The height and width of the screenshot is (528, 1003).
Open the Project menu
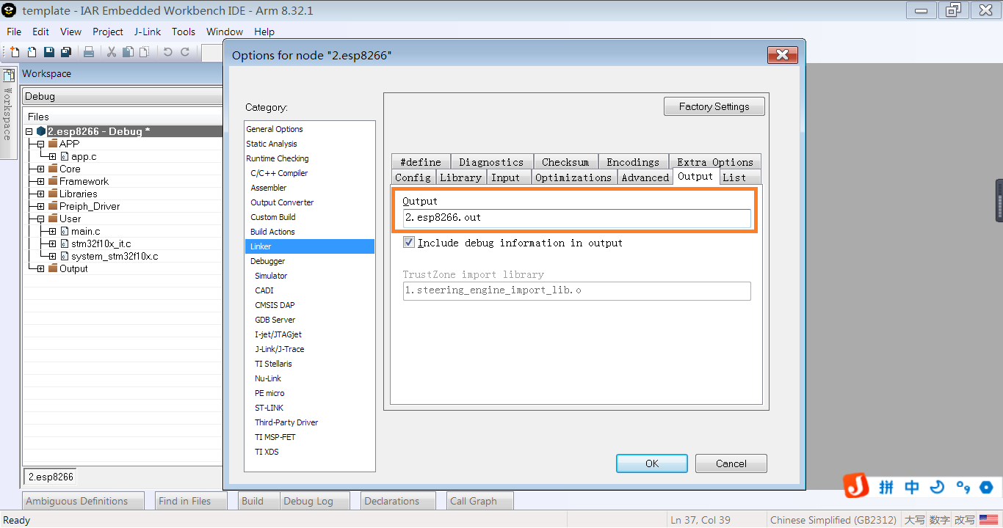click(x=108, y=32)
